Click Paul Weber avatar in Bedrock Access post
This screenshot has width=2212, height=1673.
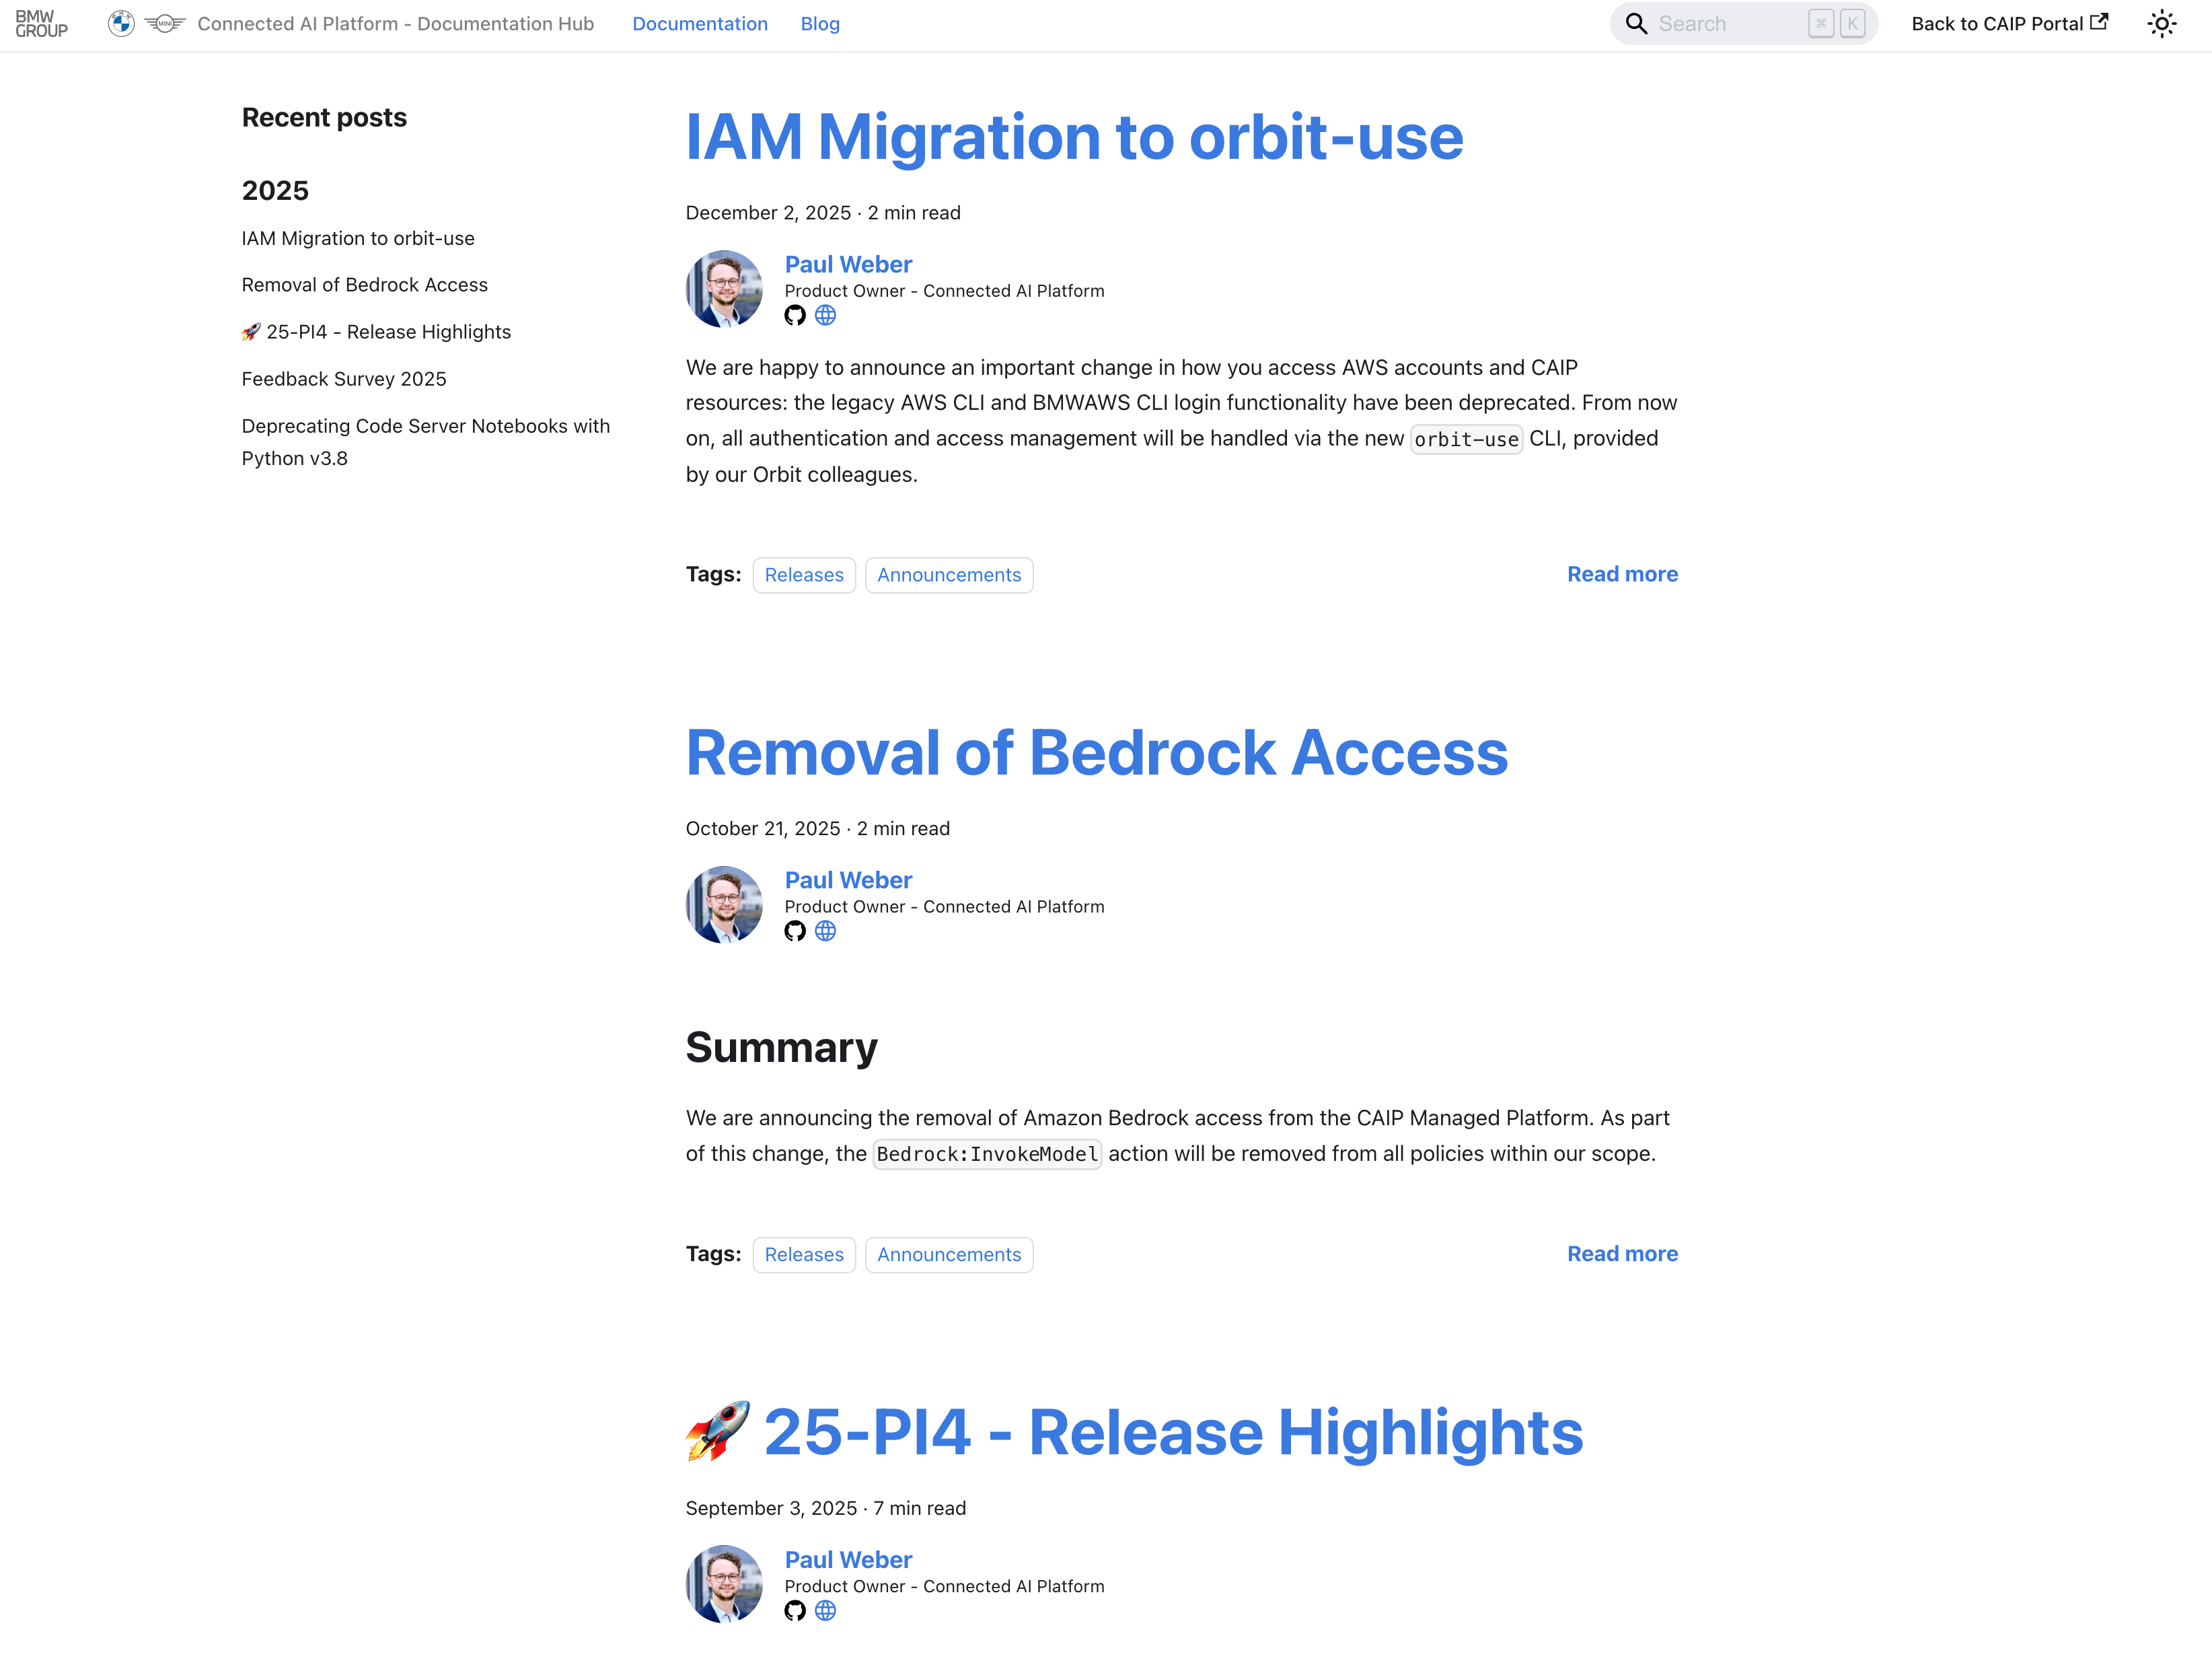tap(724, 904)
